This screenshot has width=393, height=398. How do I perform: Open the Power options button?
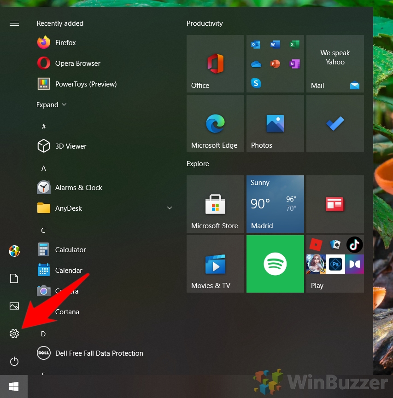(14, 361)
